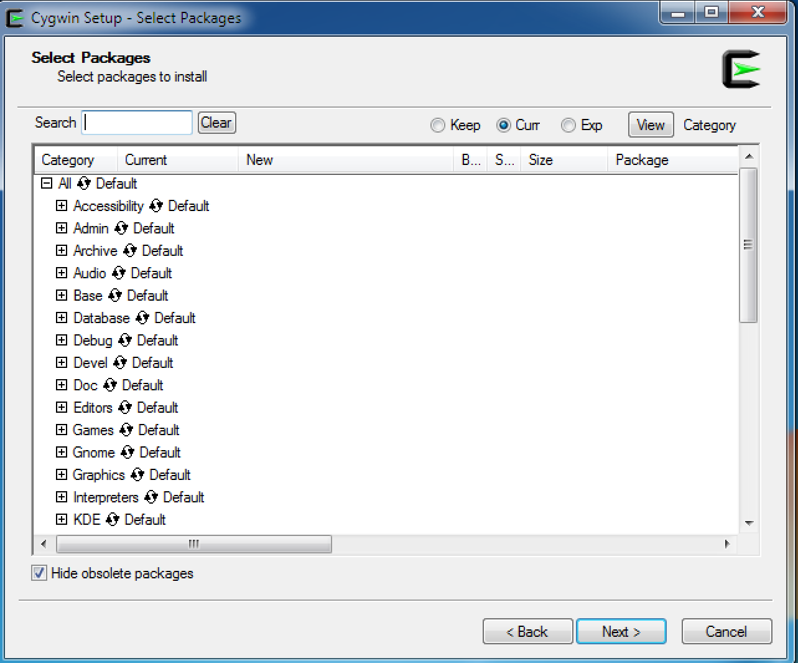This screenshot has height=663, width=798.
Task: Click the Size column header
Action: click(x=564, y=160)
